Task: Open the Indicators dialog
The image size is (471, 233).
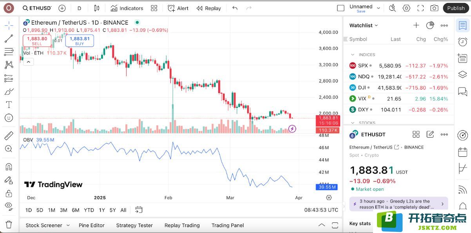Action: [x=127, y=8]
